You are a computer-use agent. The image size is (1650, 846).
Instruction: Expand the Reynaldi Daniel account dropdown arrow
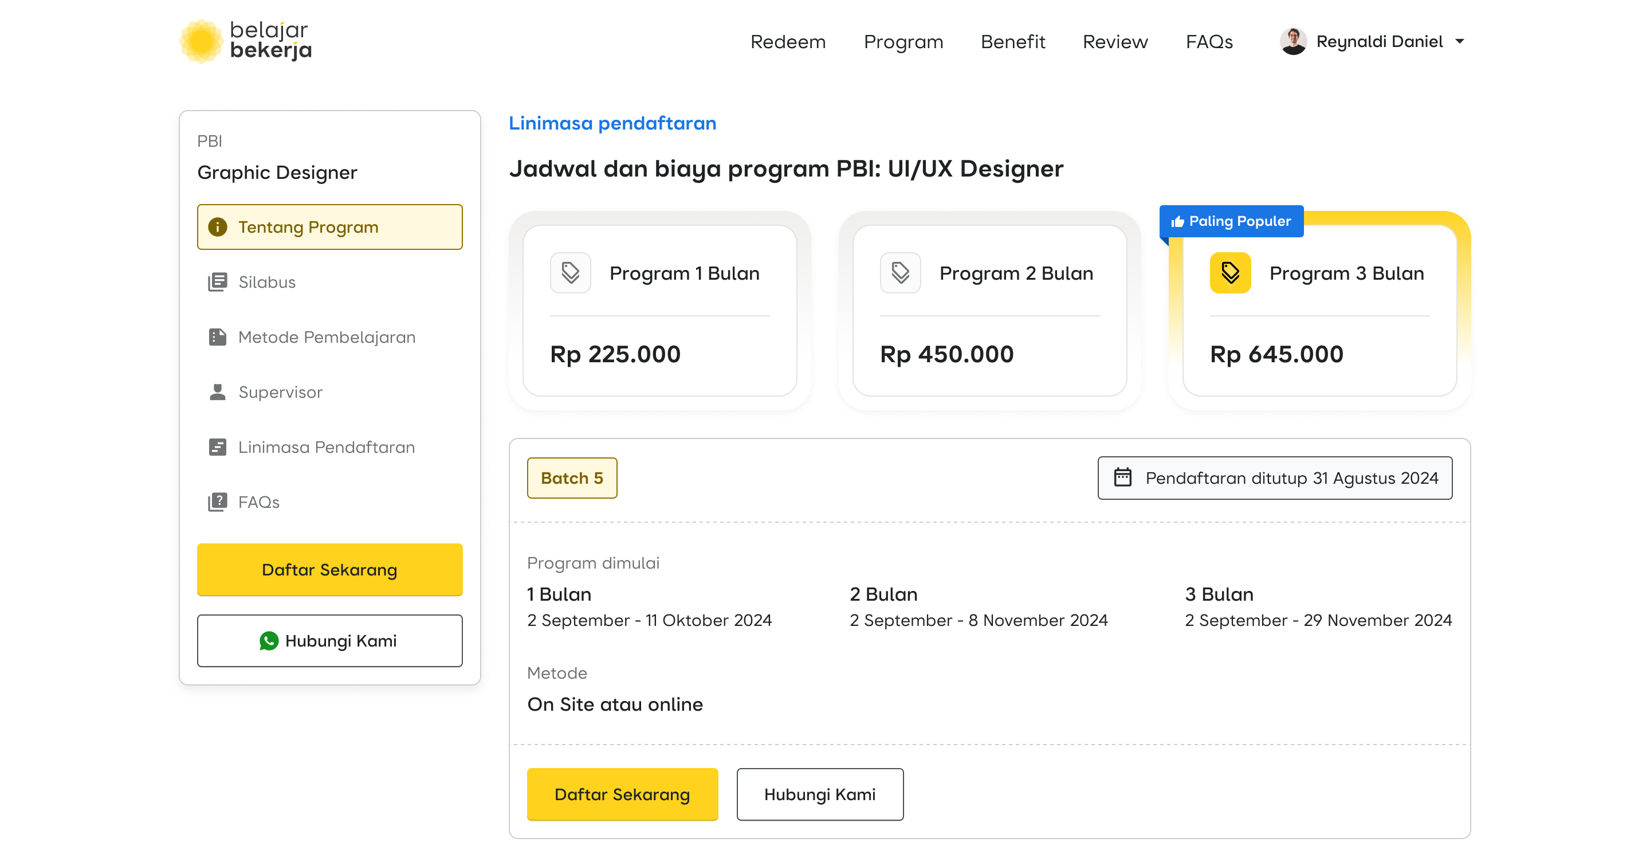tap(1460, 42)
